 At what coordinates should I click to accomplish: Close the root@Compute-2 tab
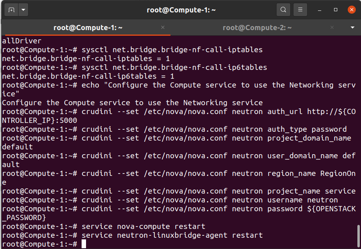[x=332, y=27]
